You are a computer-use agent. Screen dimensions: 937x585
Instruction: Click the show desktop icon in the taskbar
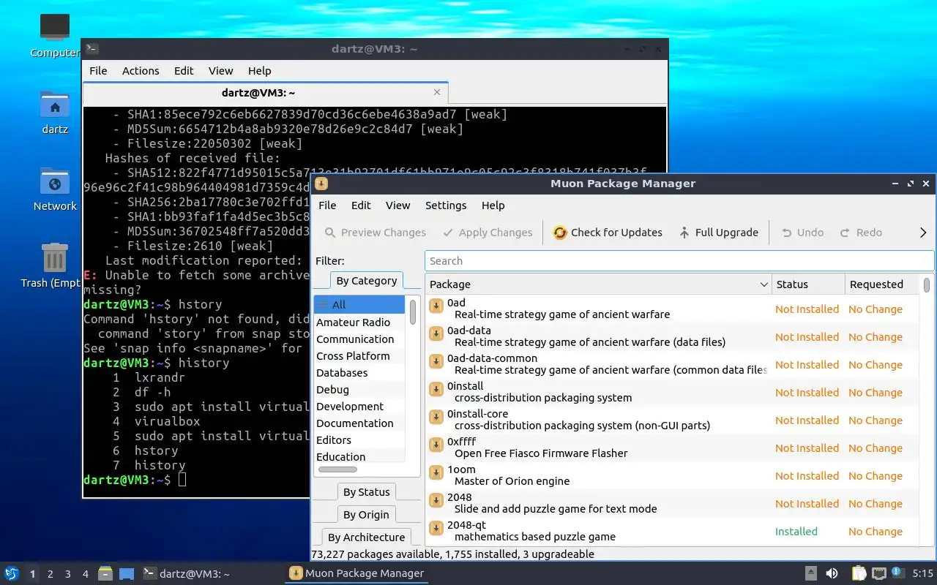pyautogui.click(x=127, y=574)
